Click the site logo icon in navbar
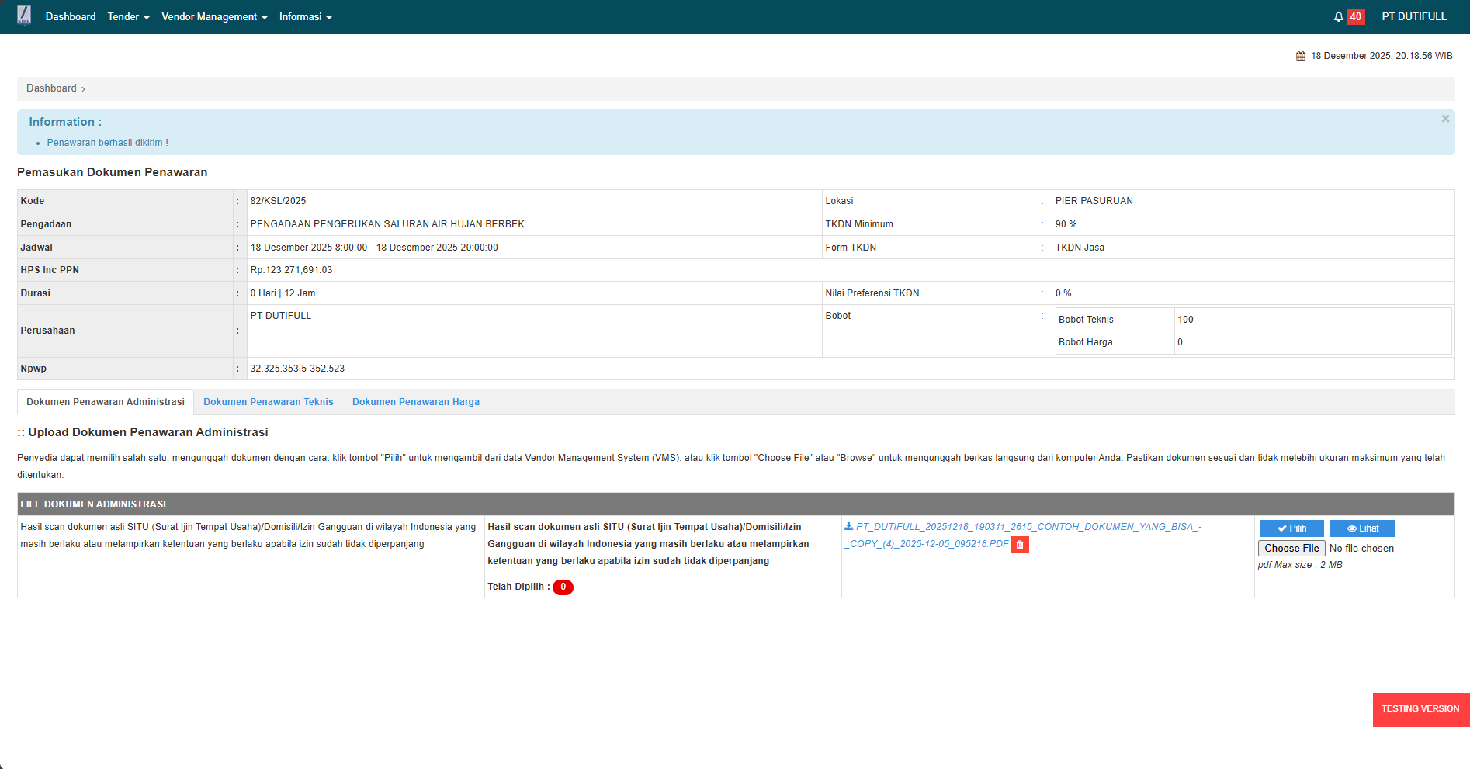The image size is (1470, 769). point(24,16)
